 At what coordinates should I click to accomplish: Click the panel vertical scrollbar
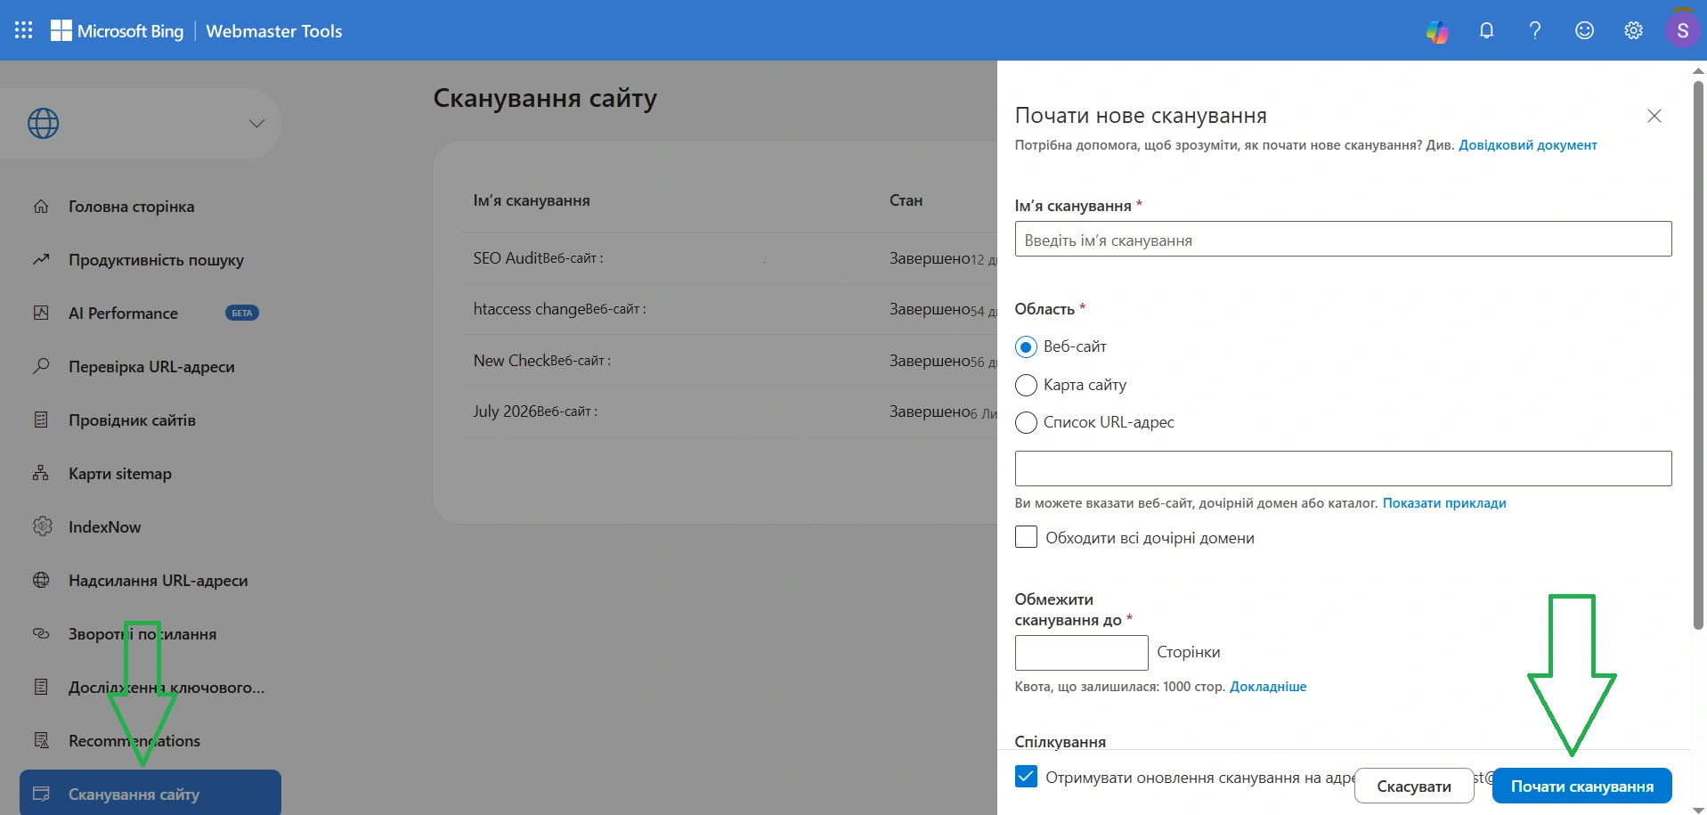click(x=1698, y=355)
